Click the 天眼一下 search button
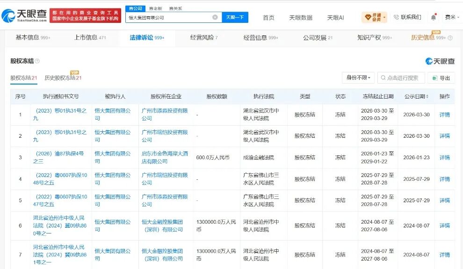Viewport: 463px width, 269px height. click(235, 17)
